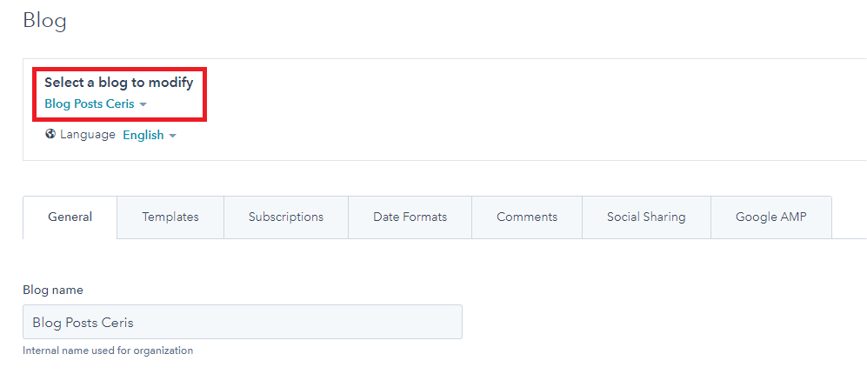The width and height of the screenshot is (867, 374).
Task: Focus the Blog name text field
Action: point(242,322)
